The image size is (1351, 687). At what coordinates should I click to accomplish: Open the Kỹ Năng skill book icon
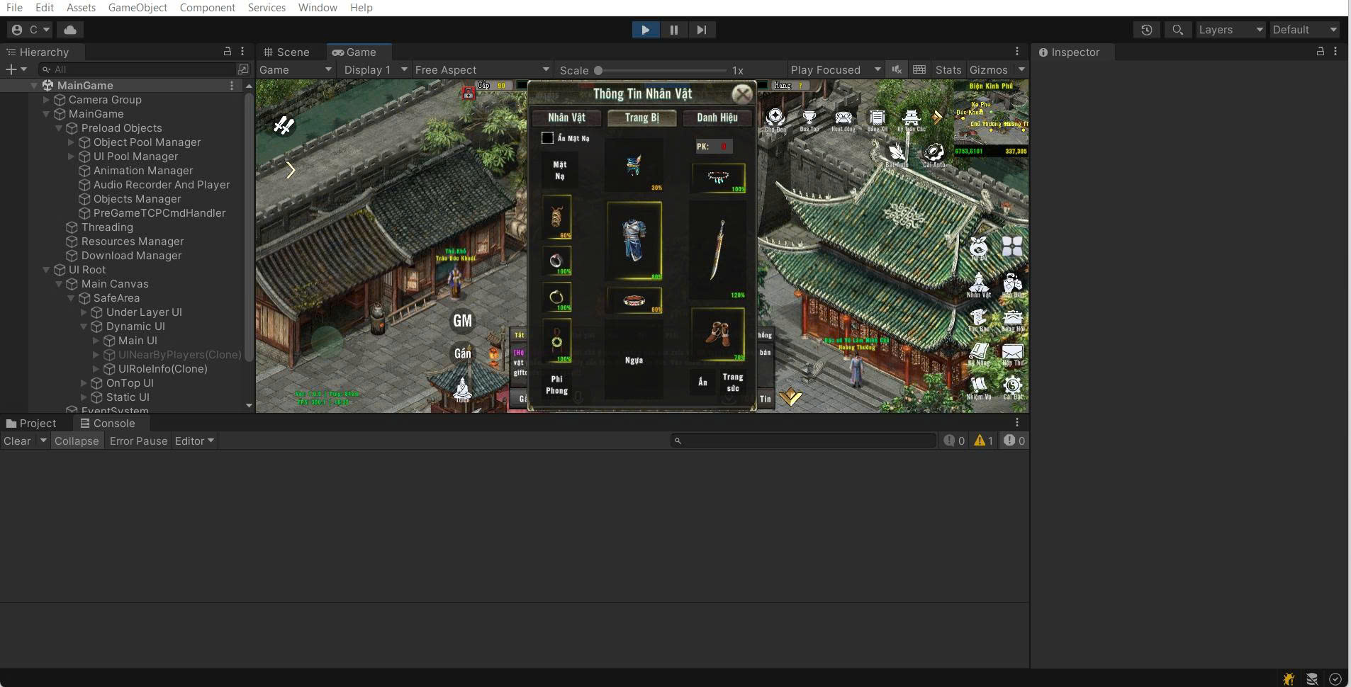979,353
